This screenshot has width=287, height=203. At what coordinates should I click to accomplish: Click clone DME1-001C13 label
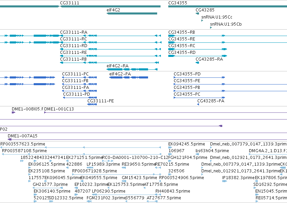[59, 109]
